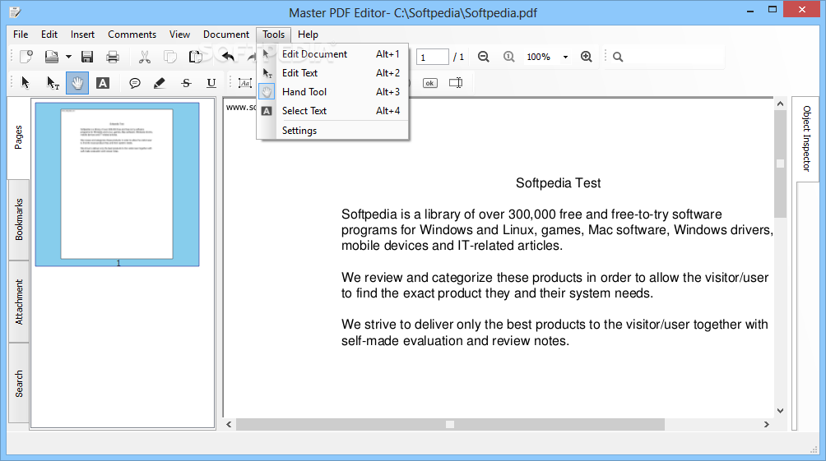Viewport: 826px width, 461px height.
Task: Select the page 1 thumbnail
Action: (x=117, y=184)
